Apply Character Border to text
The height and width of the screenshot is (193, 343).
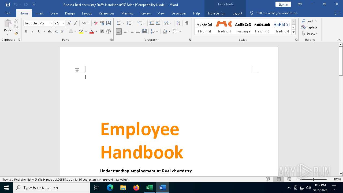pos(109,23)
